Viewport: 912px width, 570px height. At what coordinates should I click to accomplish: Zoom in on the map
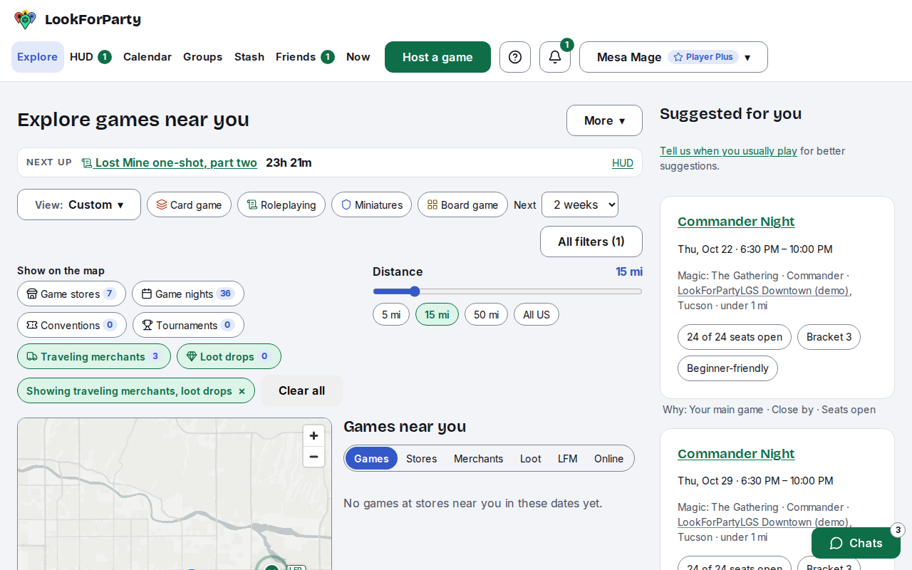pos(313,435)
